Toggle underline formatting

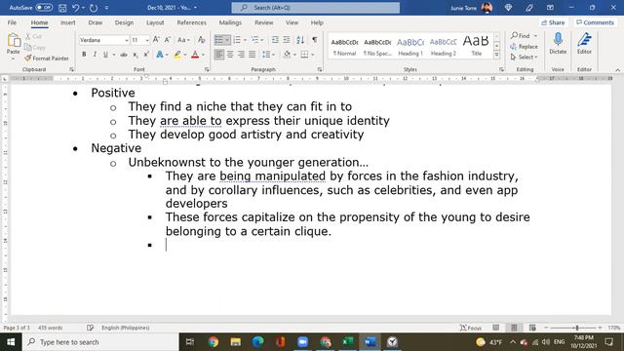(105, 55)
